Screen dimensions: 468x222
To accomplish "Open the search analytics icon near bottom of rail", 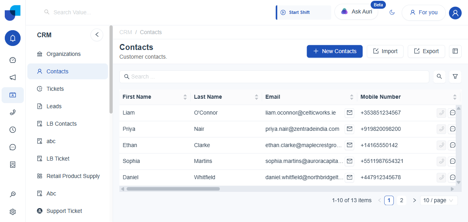I will coord(13,195).
